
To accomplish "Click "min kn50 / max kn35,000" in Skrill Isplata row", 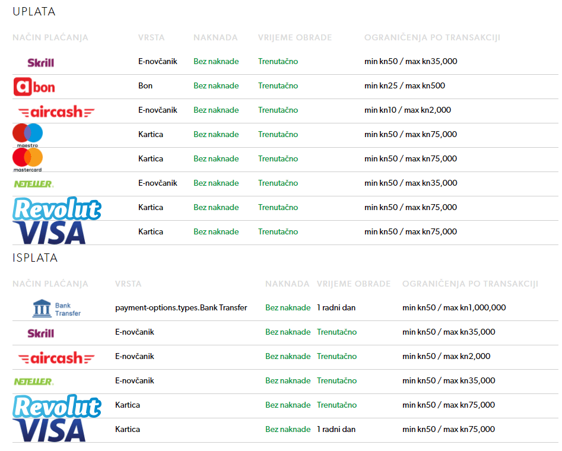I will point(449,332).
